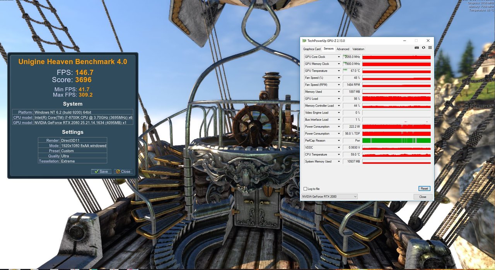This screenshot has height=270, width=495.
Task: Save the Heaven Benchmark results
Action: click(101, 171)
